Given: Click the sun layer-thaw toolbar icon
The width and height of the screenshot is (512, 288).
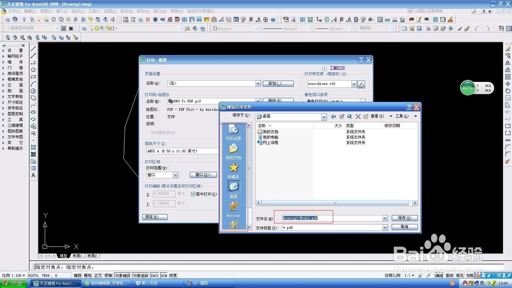Looking at the screenshot, I should point(68,19).
